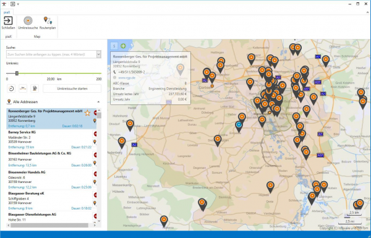Screen dimensions: 371x238
Task: Click into the Suche input field
Action: (51, 54)
